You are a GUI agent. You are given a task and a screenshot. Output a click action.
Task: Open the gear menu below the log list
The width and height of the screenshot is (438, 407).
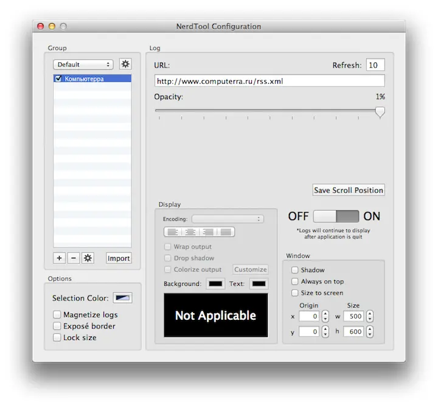[88, 258]
